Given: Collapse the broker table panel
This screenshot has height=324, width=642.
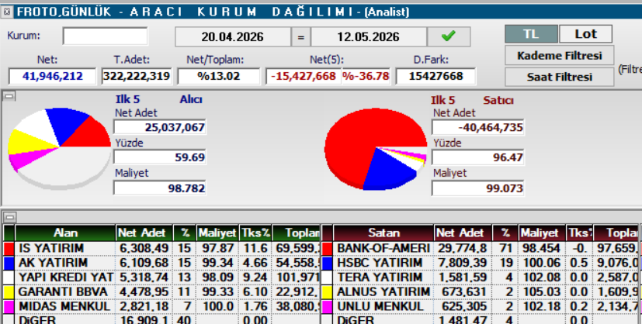Looking at the screenshot, I should [x=9, y=216].
